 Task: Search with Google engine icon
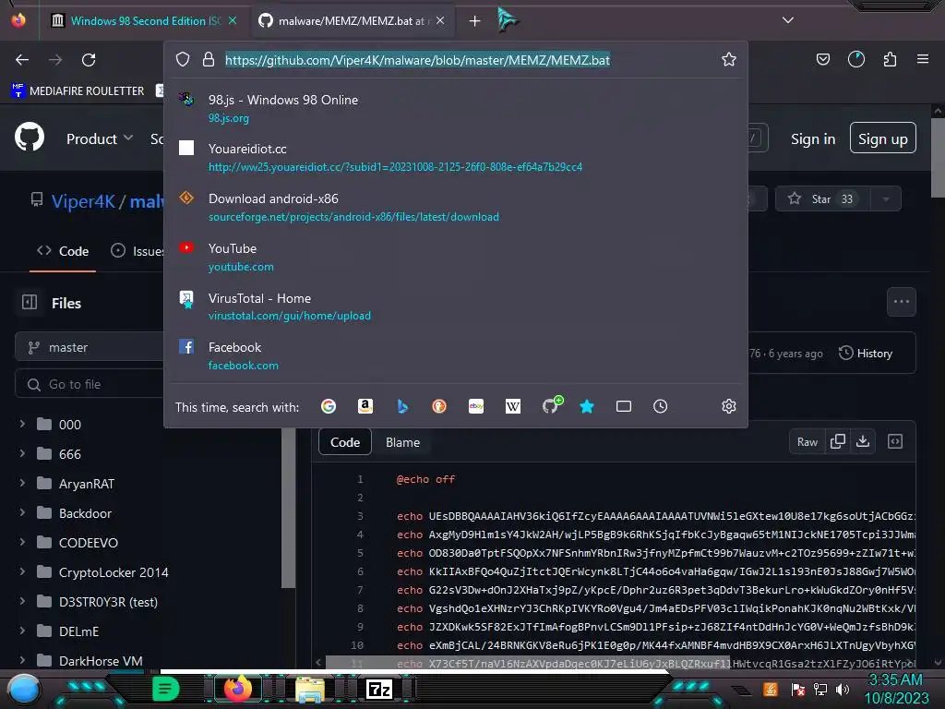pyautogui.click(x=329, y=406)
